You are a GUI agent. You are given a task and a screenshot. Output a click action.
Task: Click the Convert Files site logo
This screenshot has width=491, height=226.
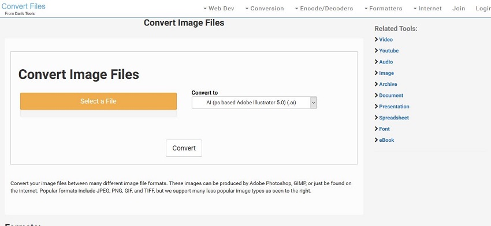(24, 6)
